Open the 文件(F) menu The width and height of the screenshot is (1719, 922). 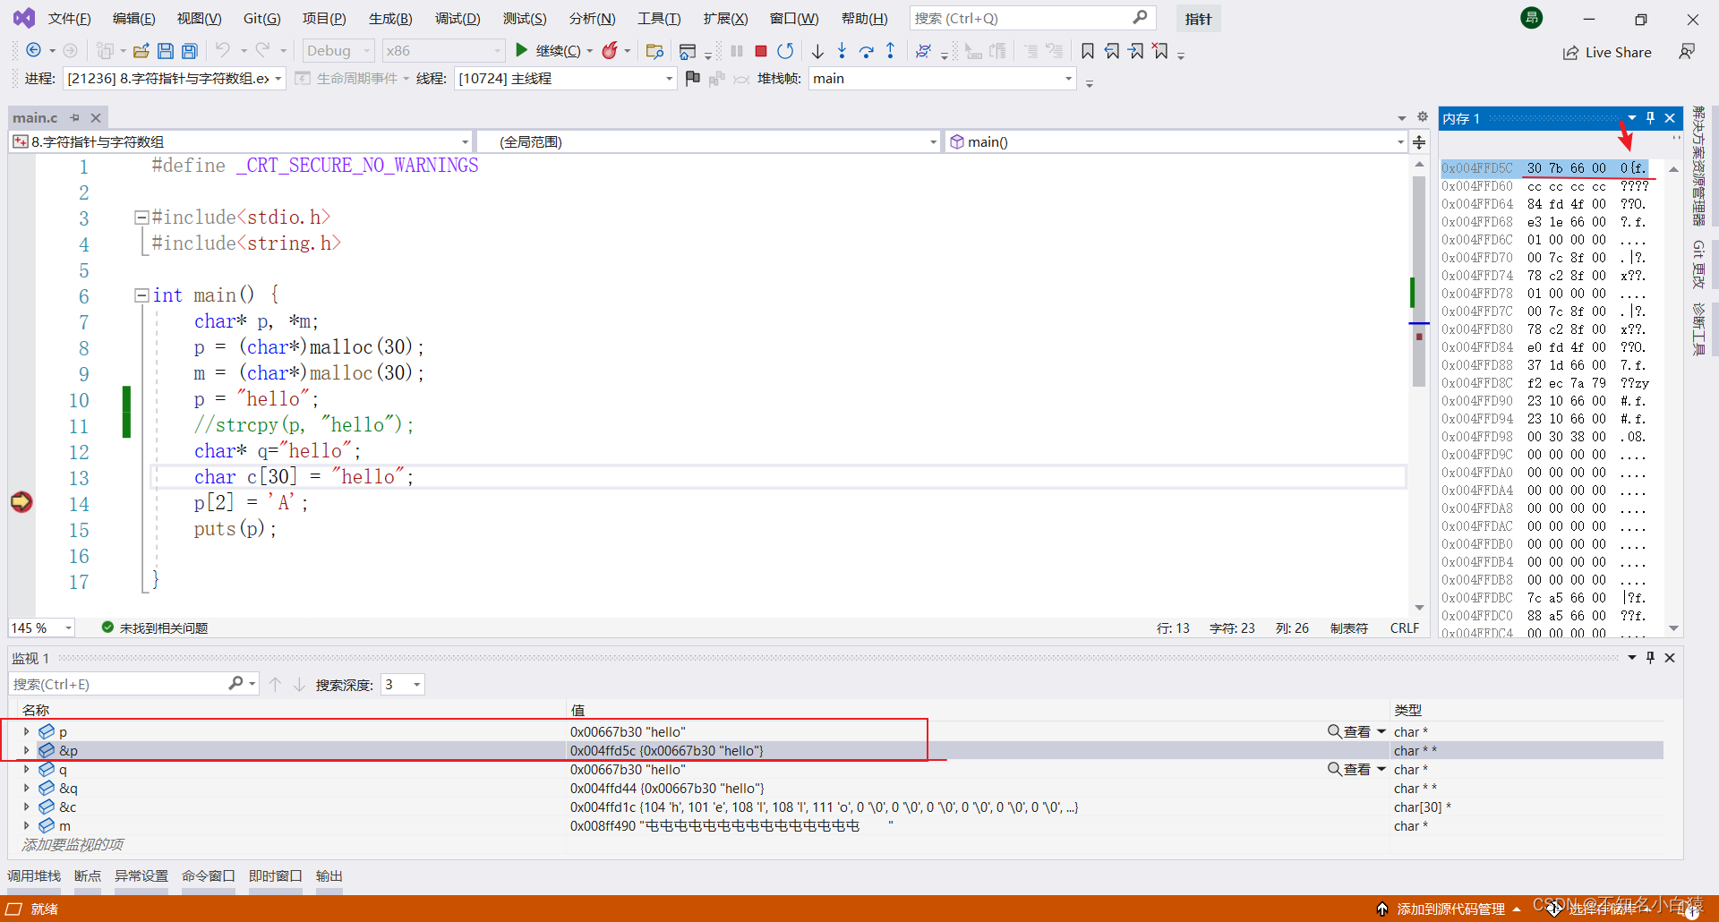(69, 19)
